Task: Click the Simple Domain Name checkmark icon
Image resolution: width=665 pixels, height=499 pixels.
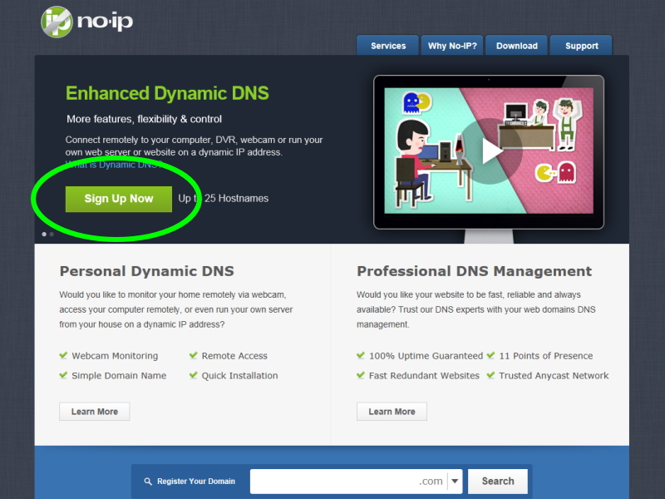Action: [x=64, y=375]
